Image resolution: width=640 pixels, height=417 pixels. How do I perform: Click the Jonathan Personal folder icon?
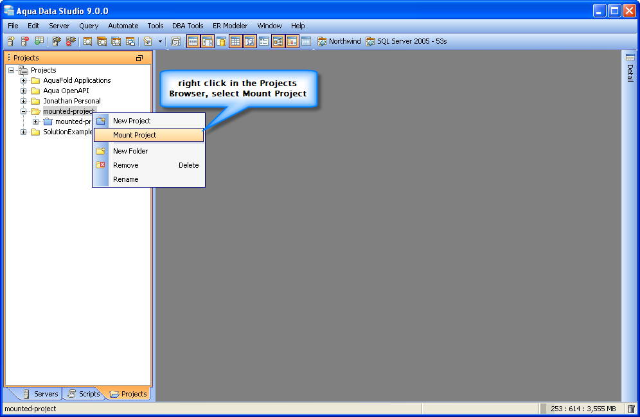click(x=35, y=101)
